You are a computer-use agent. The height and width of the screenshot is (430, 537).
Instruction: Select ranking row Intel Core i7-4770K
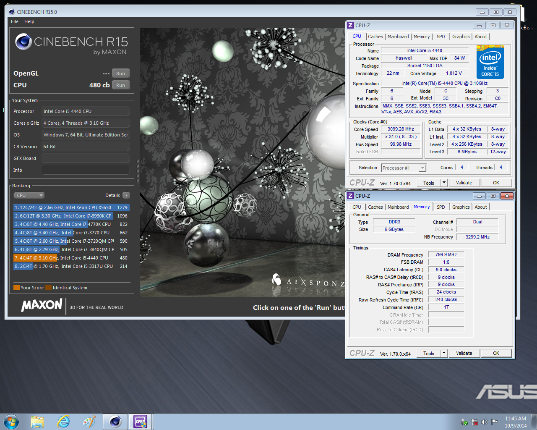(x=71, y=224)
